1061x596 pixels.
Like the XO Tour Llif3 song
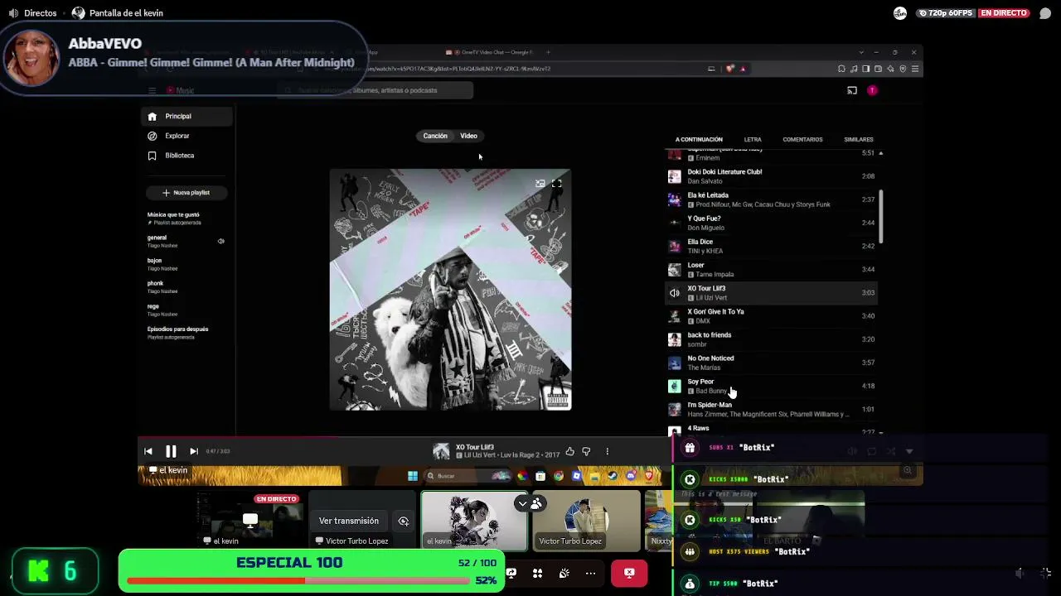coord(569,451)
